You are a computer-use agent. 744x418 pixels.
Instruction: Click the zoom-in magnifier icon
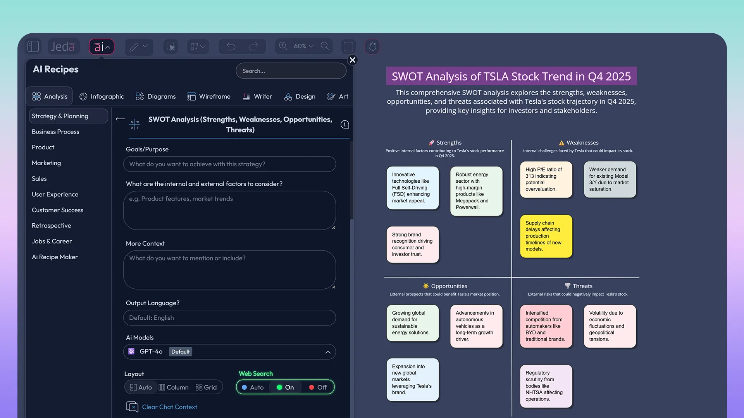point(282,46)
